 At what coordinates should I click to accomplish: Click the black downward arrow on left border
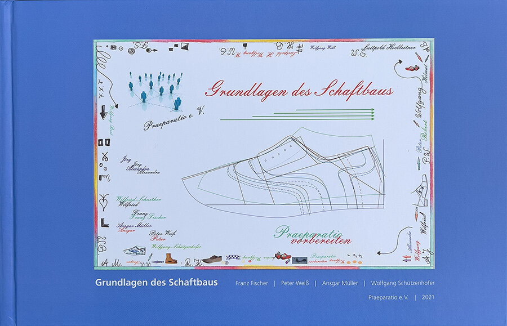tap(104, 112)
